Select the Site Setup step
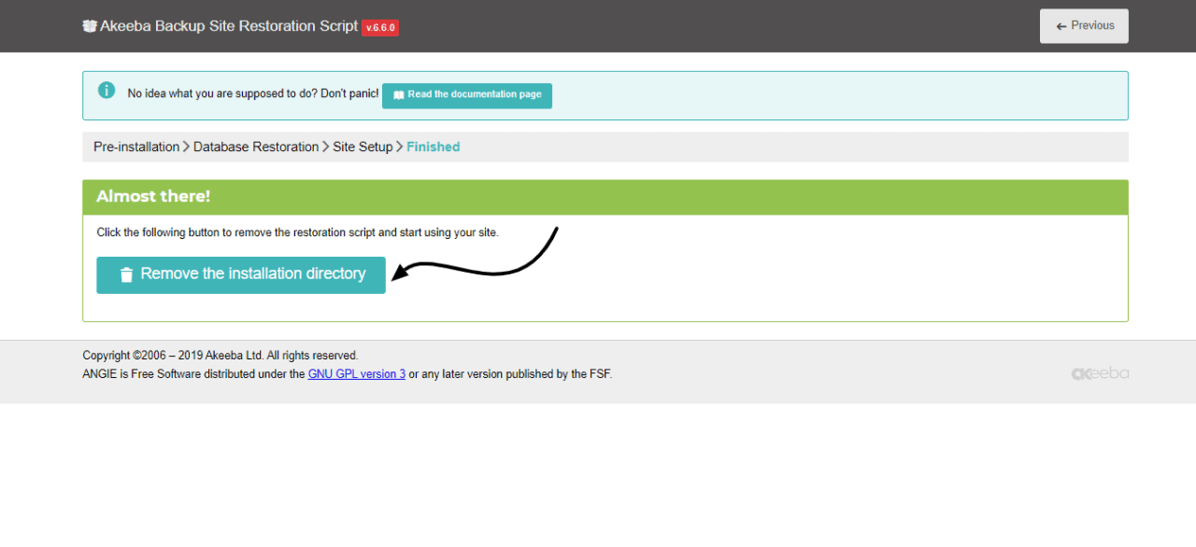The image size is (1196, 547). tap(363, 147)
